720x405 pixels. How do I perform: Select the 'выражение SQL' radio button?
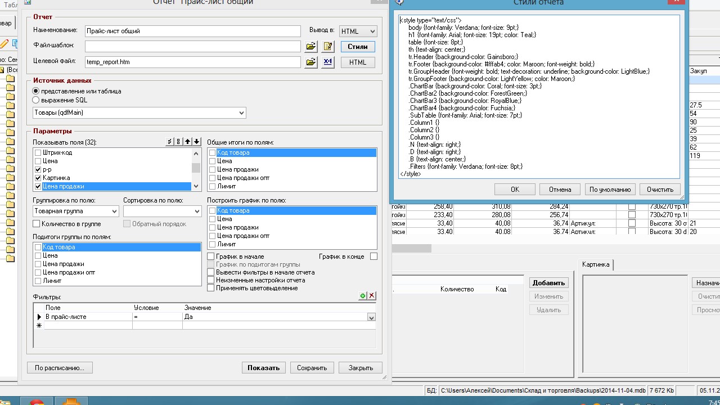coord(37,100)
